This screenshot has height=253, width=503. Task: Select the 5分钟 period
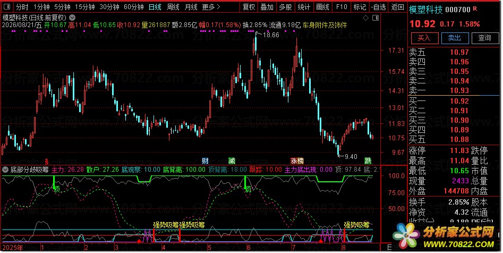click(x=62, y=7)
